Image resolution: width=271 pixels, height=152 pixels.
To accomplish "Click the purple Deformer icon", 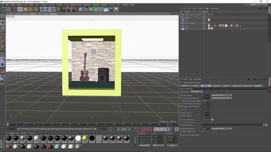I will point(101,9).
